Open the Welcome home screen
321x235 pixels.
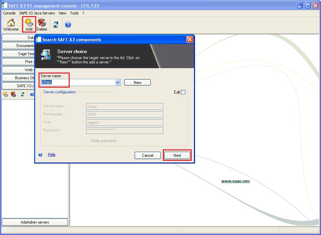pyautogui.click(x=11, y=23)
